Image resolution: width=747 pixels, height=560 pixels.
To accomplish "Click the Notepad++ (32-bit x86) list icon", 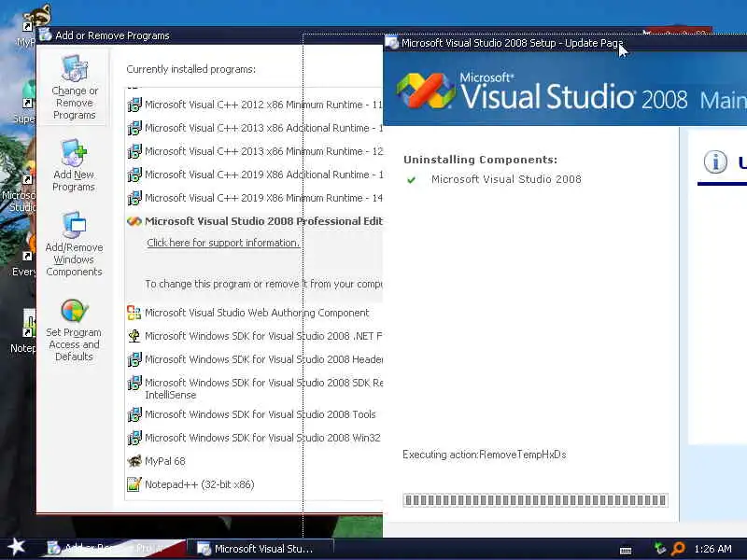I will (x=134, y=484).
